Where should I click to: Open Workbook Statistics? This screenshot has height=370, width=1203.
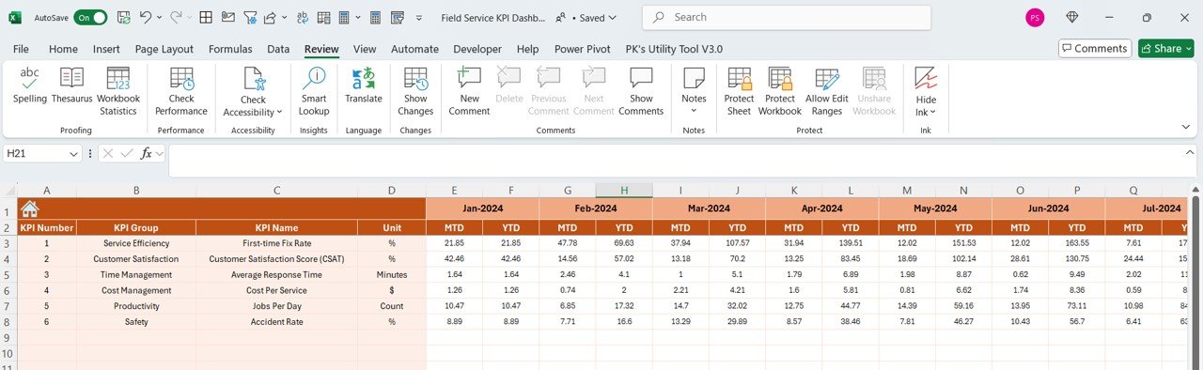[118, 91]
